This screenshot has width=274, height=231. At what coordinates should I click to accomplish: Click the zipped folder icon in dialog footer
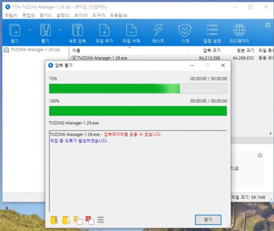[55, 220]
